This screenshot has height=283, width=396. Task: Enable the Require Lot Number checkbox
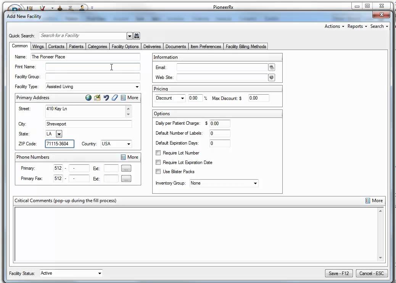[158, 153]
